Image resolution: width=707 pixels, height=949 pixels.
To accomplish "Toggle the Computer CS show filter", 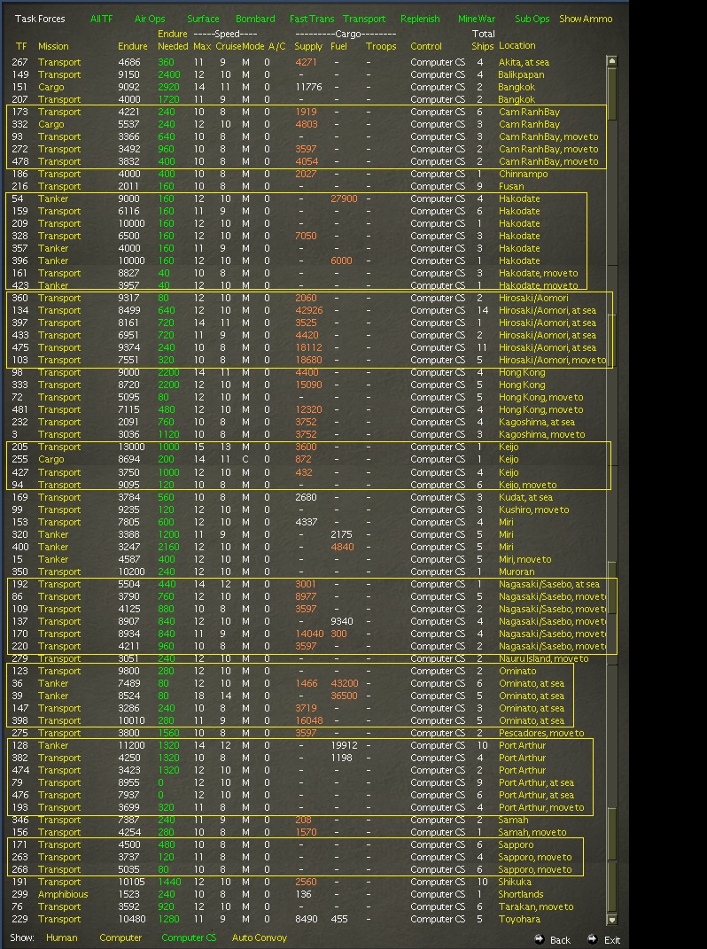I will coord(189,937).
